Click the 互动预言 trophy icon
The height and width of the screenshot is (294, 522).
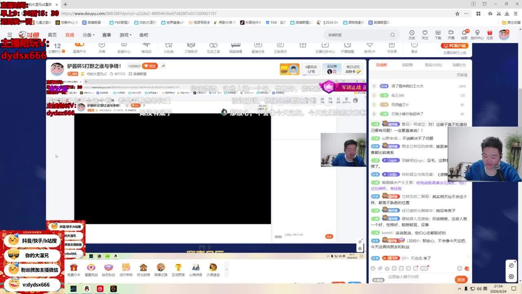(x=178, y=269)
